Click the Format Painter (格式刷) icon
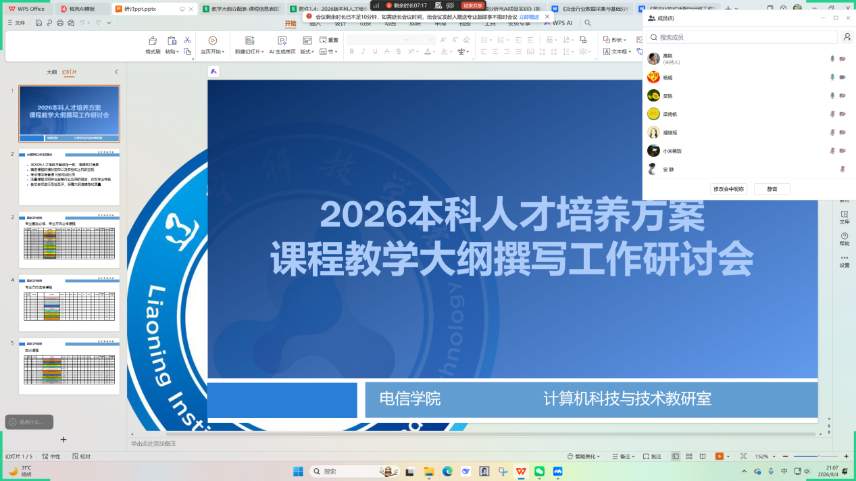Image resolution: width=856 pixels, height=481 pixels. click(153, 41)
